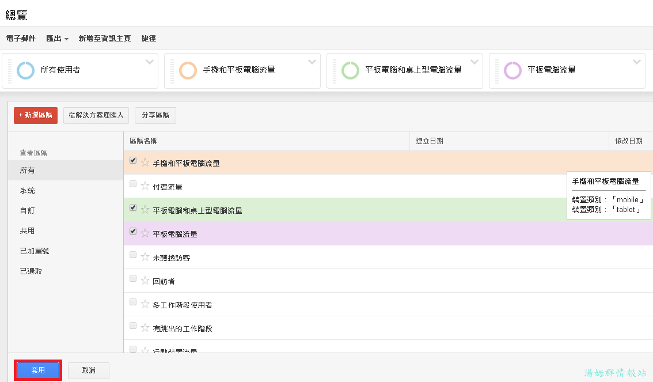Uncheck the 手機和平板電腦流量 checkbox
This screenshot has width=653, height=382.
(133, 161)
